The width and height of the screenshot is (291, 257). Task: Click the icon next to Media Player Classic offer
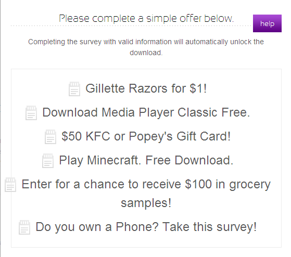31,113
